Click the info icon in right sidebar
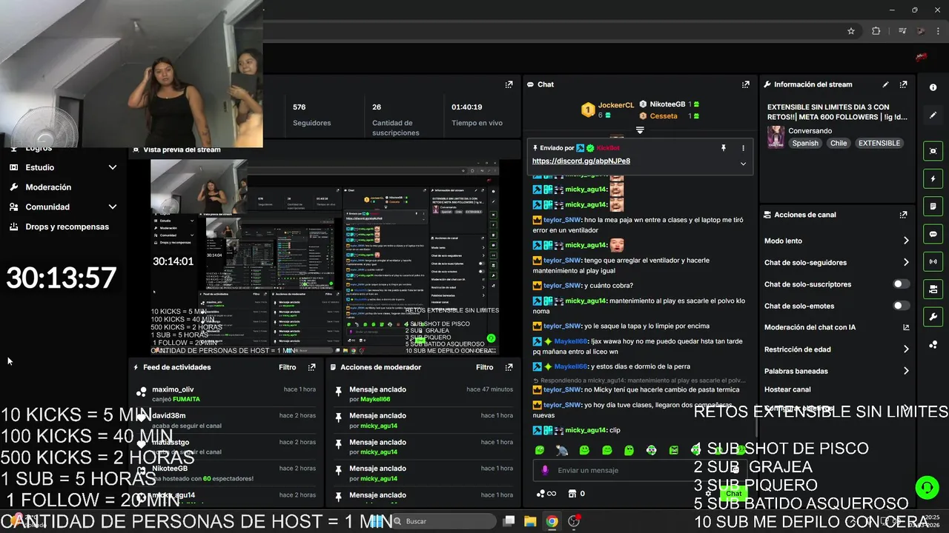The width and height of the screenshot is (949, 533). tap(933, 87)
